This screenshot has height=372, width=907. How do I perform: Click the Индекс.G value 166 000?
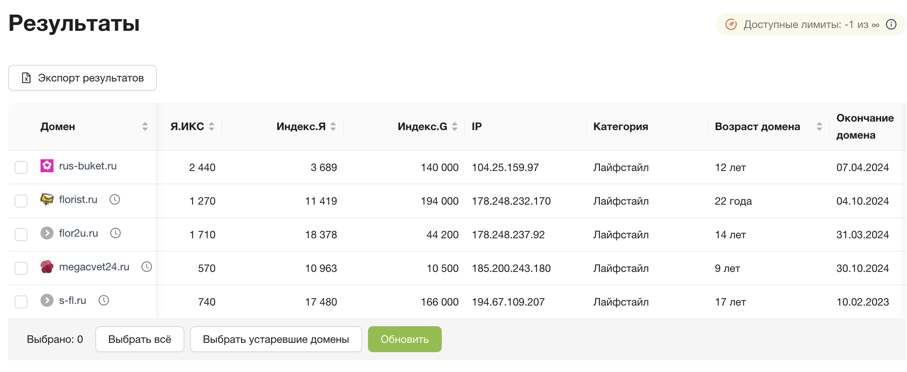click(x=440, y=302)
